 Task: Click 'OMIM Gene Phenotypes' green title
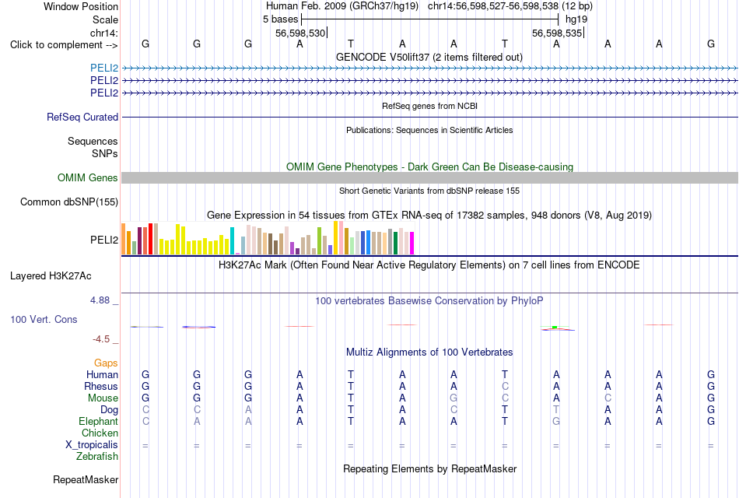430,167
